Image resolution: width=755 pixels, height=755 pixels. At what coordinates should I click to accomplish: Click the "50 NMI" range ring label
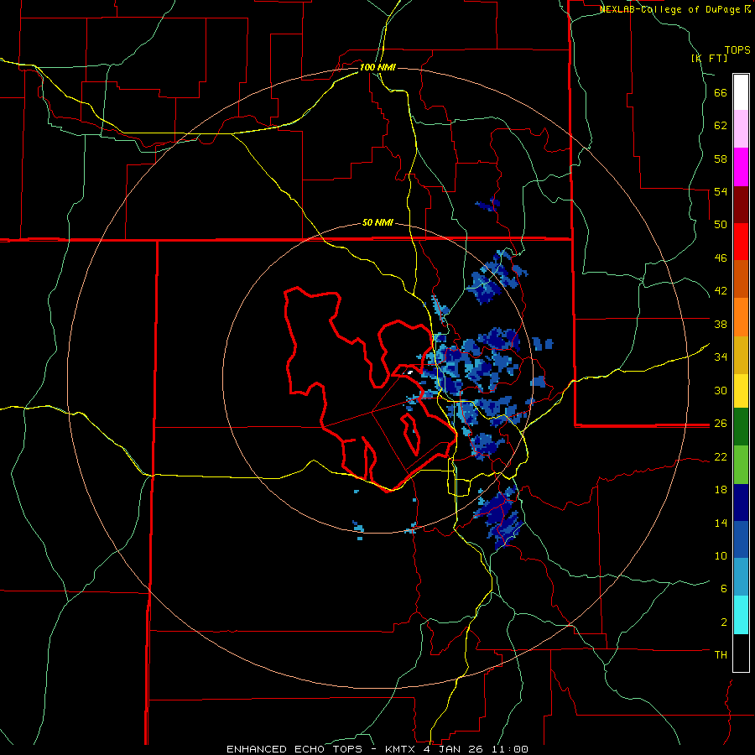377,222
